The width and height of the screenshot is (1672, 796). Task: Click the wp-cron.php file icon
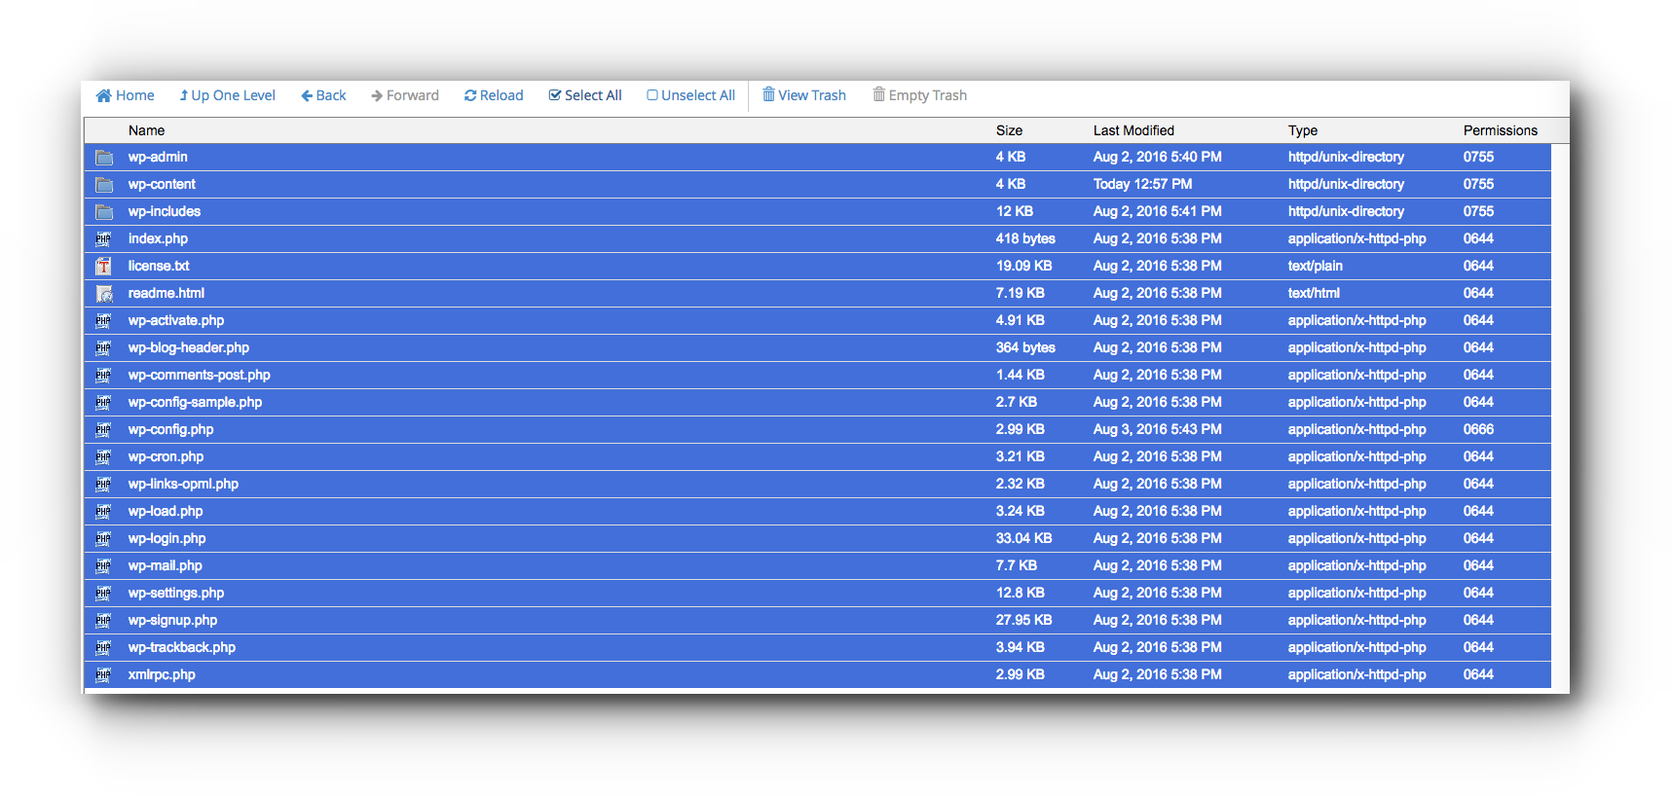click(103, 456)
